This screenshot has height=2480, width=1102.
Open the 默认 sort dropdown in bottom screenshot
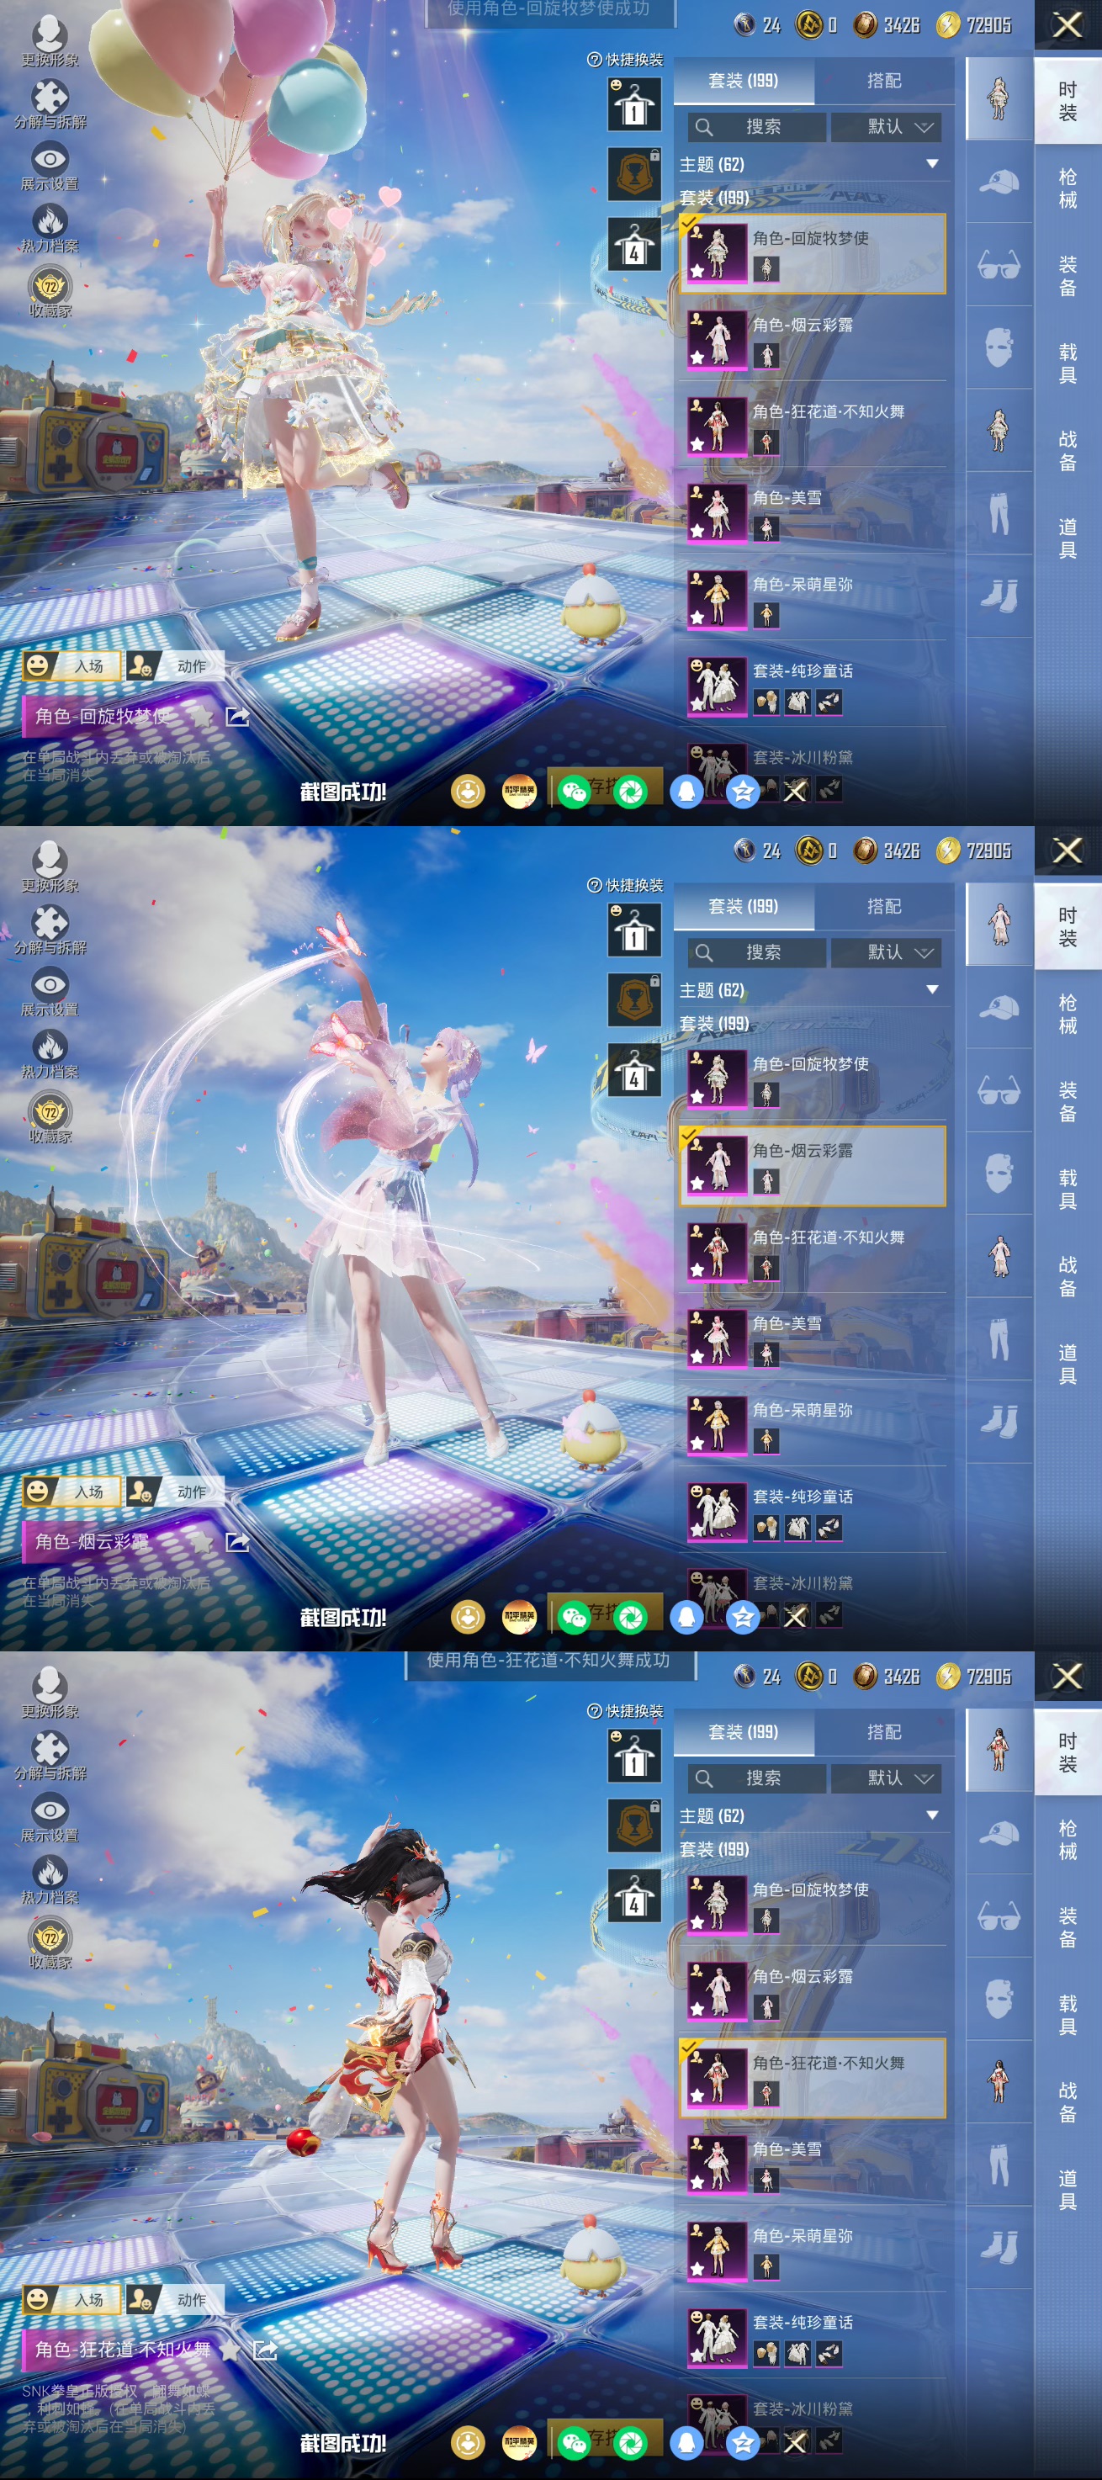click(887, 1779)
